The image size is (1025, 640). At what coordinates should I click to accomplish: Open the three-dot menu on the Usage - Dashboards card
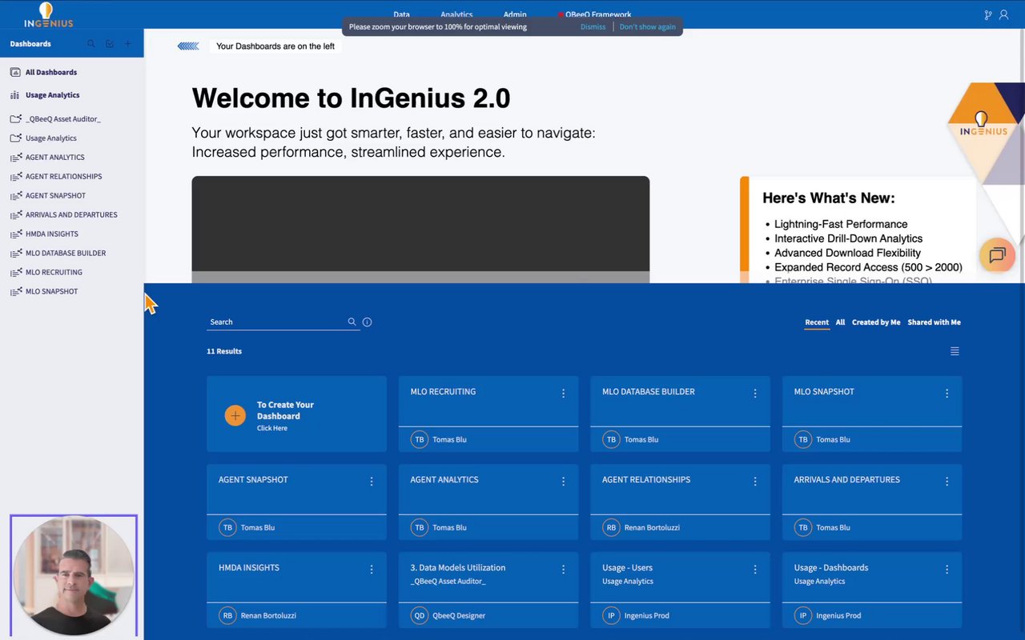click(947, 570)
